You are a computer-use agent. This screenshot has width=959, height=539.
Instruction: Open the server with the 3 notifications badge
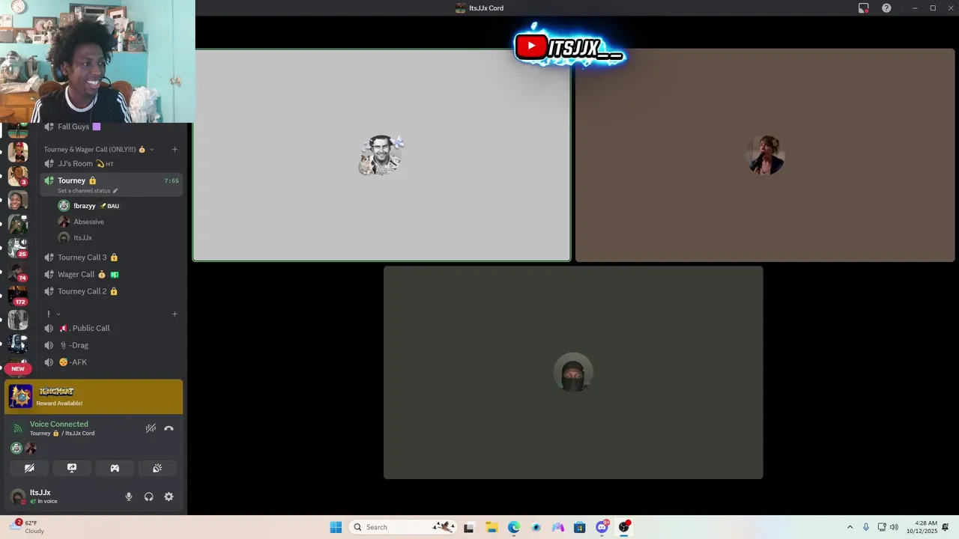pyautogui.click(x=18, y=176)
